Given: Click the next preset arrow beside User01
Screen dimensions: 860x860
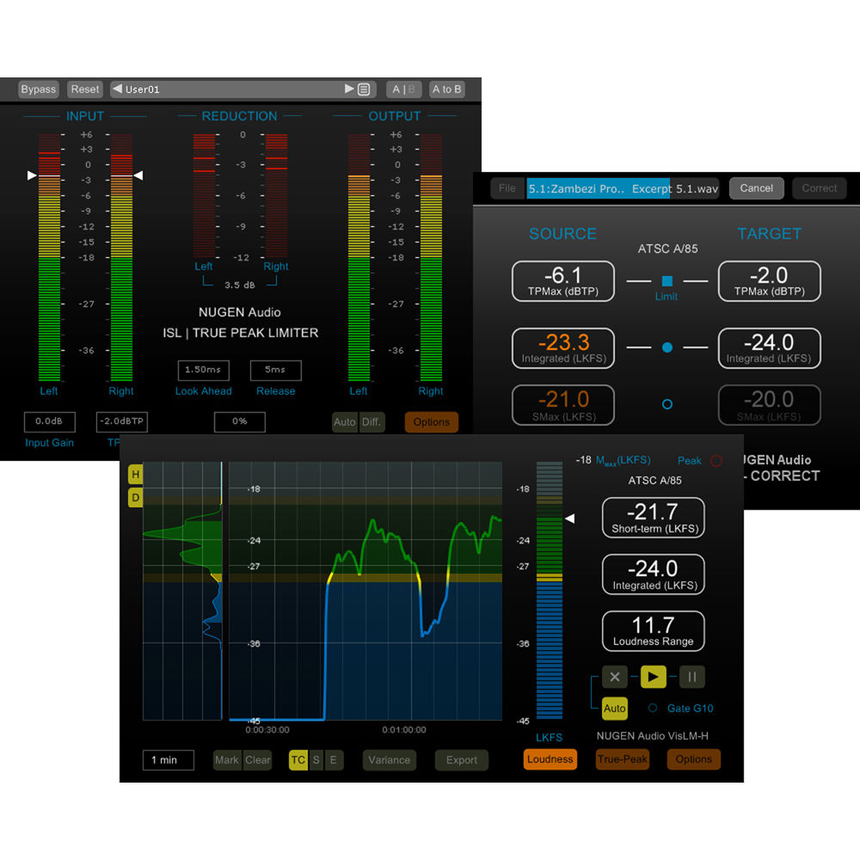Looking at the screenshot, I should pos(349,89).
